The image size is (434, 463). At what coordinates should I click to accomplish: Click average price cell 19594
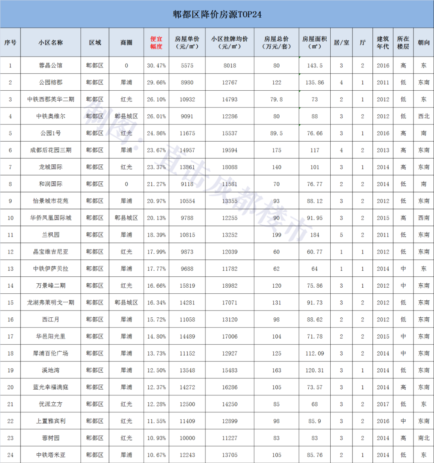[x=229, y=150]
